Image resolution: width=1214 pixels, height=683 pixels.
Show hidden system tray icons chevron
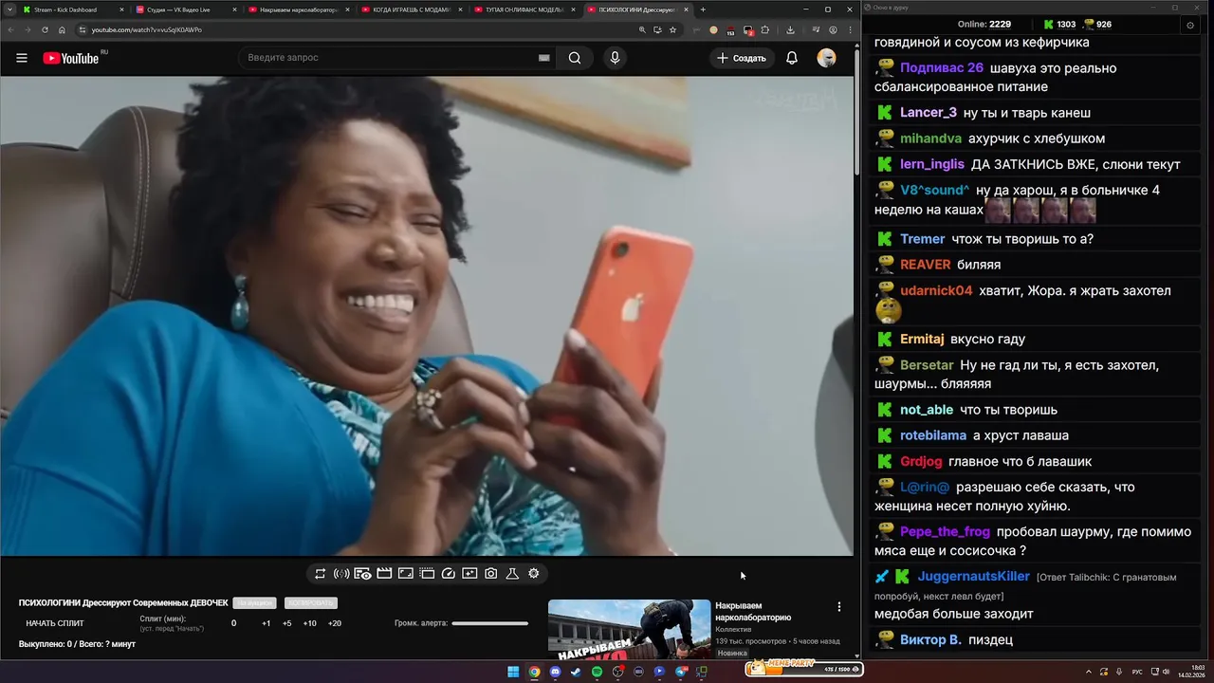1087,672
